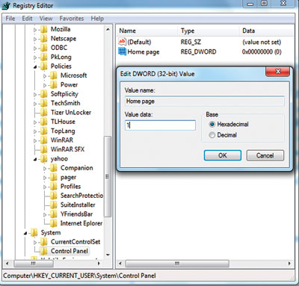This screenshot has width=299, height=286.
Task: Open the Favorites menu
Action: (x=72, y=19)
